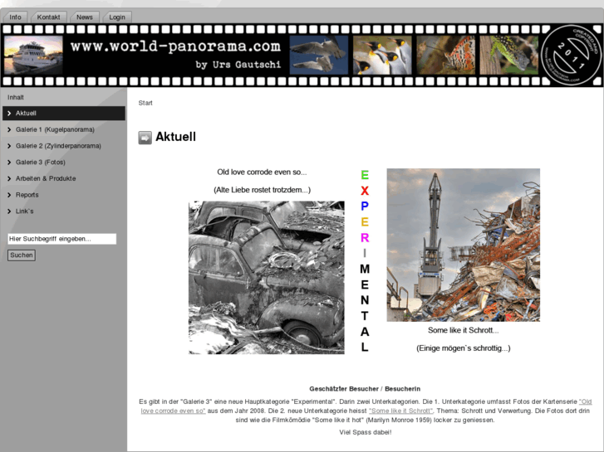
Task: Click the "Some like it Schrott..." caption
Action: click(x=464, y=330)
